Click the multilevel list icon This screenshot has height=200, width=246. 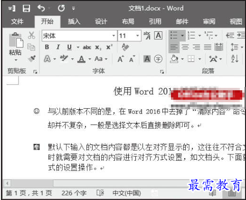pos(208,35)
